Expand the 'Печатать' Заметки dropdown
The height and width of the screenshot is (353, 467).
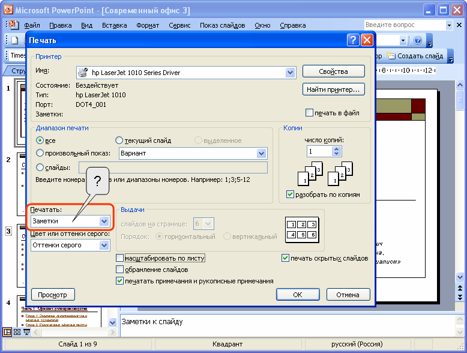tap(104, 221)
